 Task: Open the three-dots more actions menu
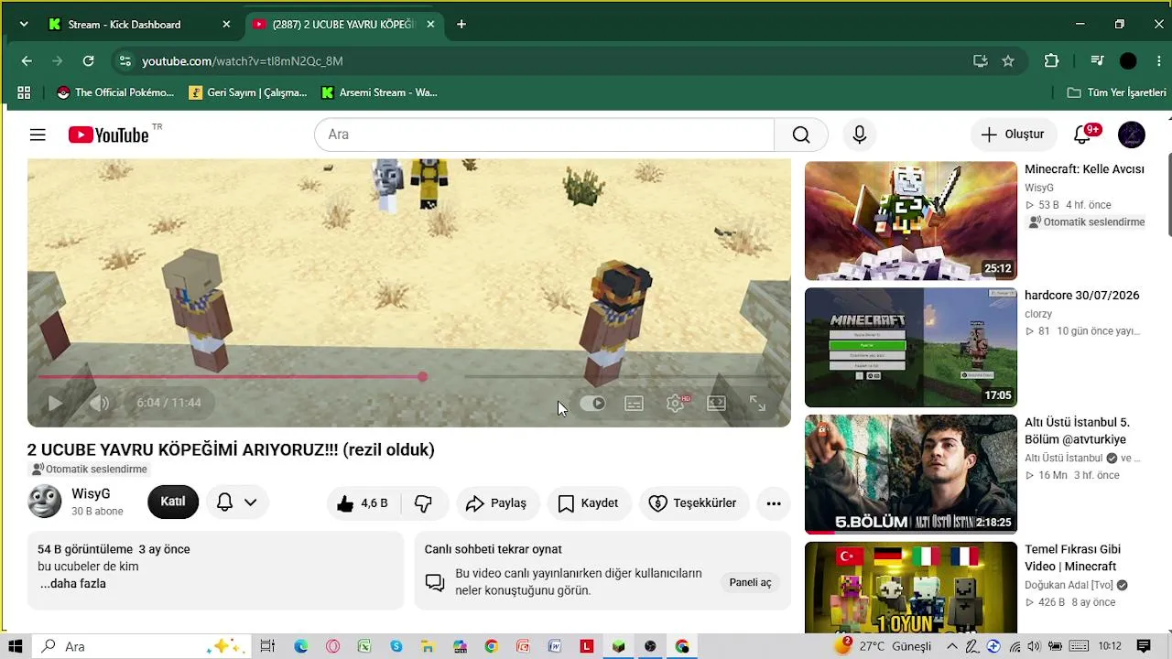coord(774,502)
